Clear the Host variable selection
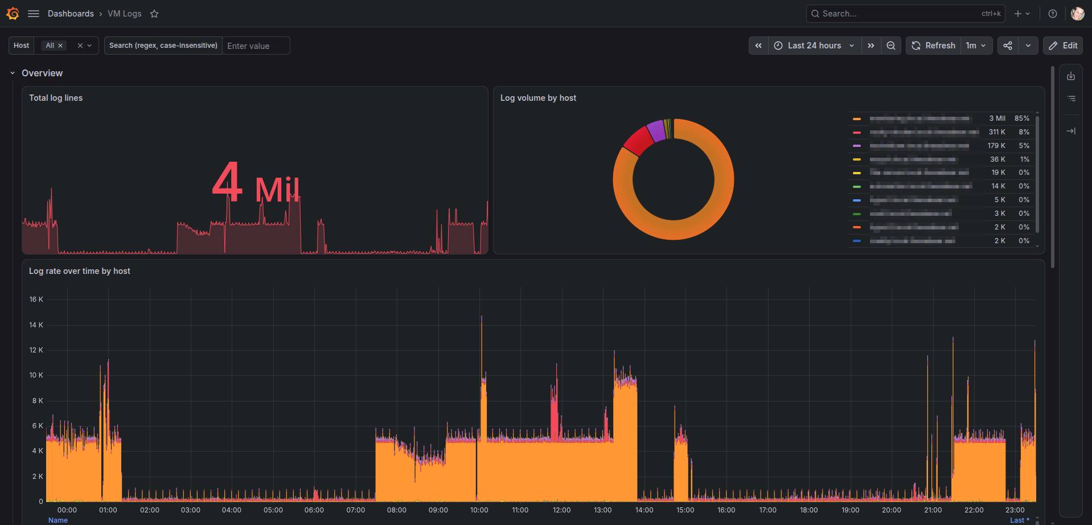 point(80,46)
